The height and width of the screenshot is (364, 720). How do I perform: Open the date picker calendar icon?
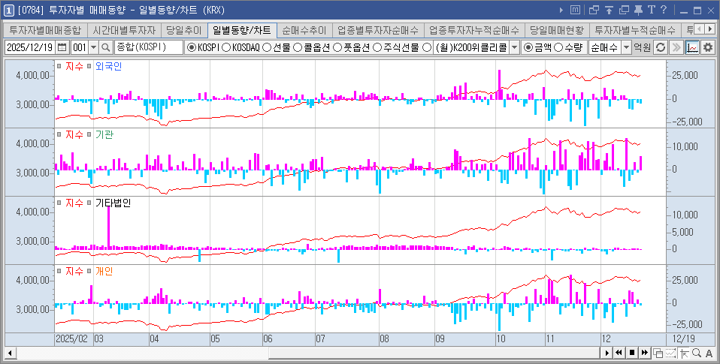click(62, 47)
